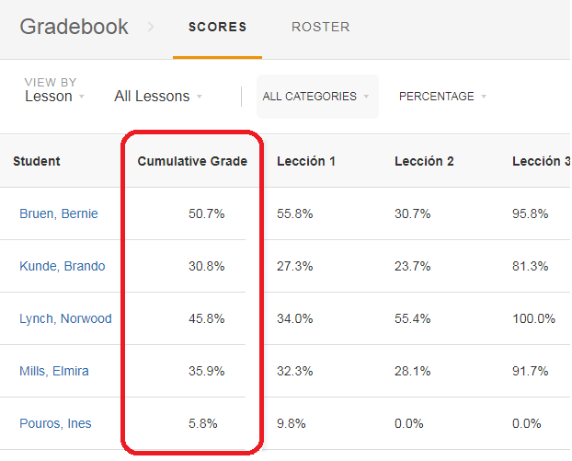
Task: Open student Pouros, Ines
Action: [55, 423]
